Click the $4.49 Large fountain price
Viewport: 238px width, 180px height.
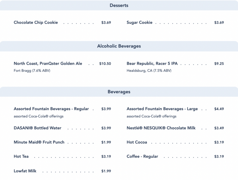pyautogui.click(x=219, y=109)
